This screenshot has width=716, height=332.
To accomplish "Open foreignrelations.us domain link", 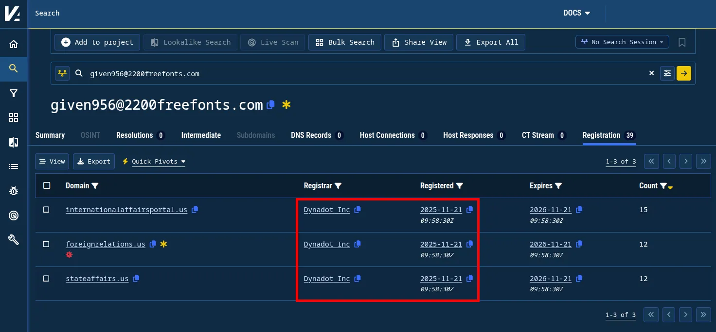I will (x=106, y=244).
